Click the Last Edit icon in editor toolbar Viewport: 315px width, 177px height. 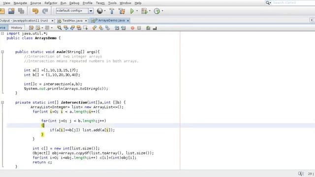click(x=31, y=28)
